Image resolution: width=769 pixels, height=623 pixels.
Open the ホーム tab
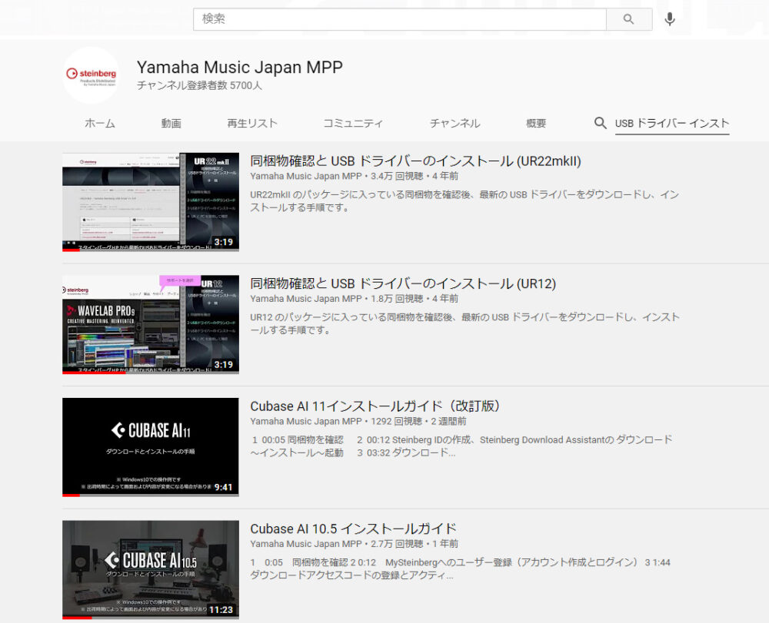[99, 124]
